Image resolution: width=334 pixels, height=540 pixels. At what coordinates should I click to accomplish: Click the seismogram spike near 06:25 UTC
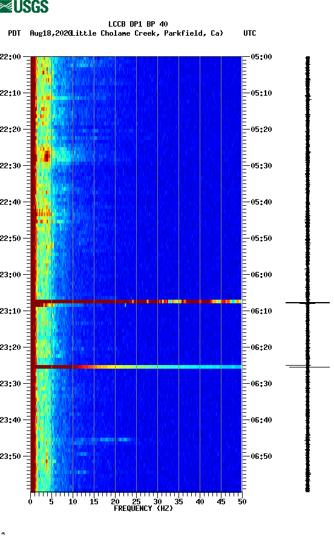tap(307, 366)
